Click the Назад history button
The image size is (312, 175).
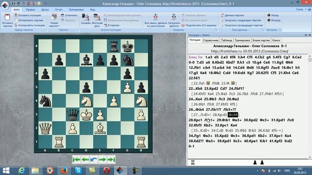coord(273,15)
